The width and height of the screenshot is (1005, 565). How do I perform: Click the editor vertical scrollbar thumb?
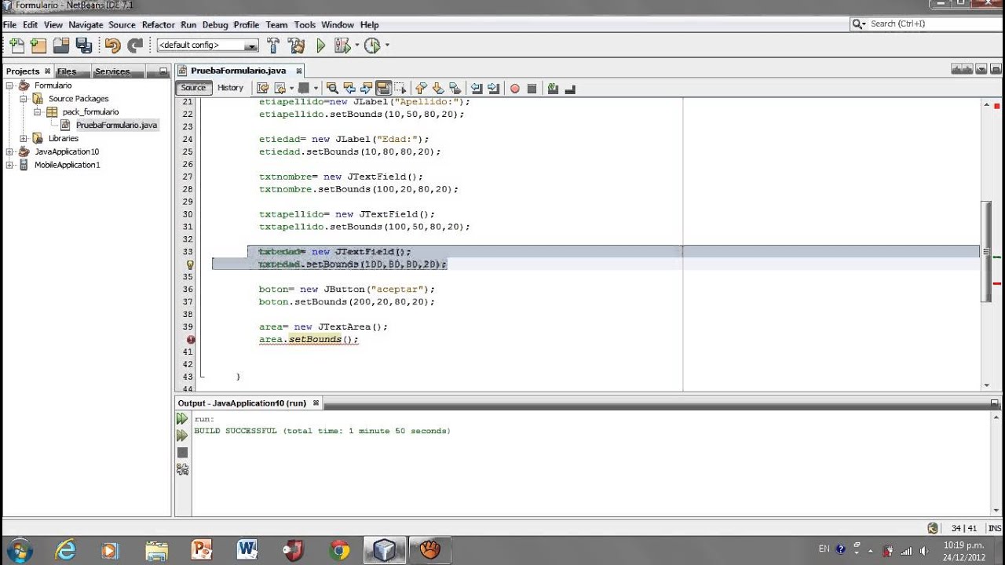pyautogui.click(x=986, y=251)
